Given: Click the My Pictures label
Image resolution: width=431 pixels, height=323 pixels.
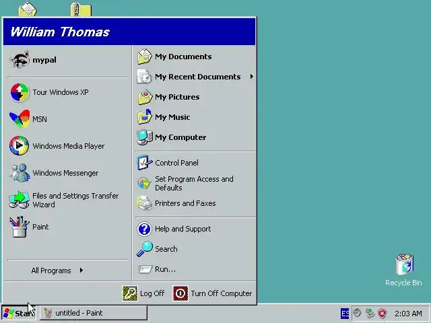Looking at the screenshot, I should pos(177,97).
